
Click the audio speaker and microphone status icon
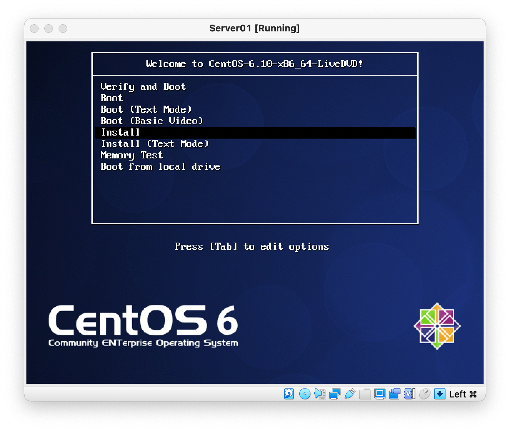pyautogui.click(x=320, y=394)
